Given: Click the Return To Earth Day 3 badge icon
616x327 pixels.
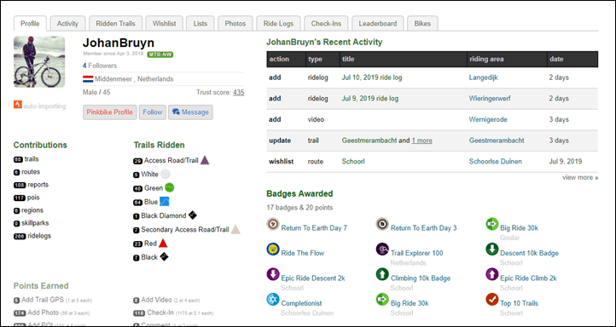Looking at the screenshot, I should tap(382, 224).
